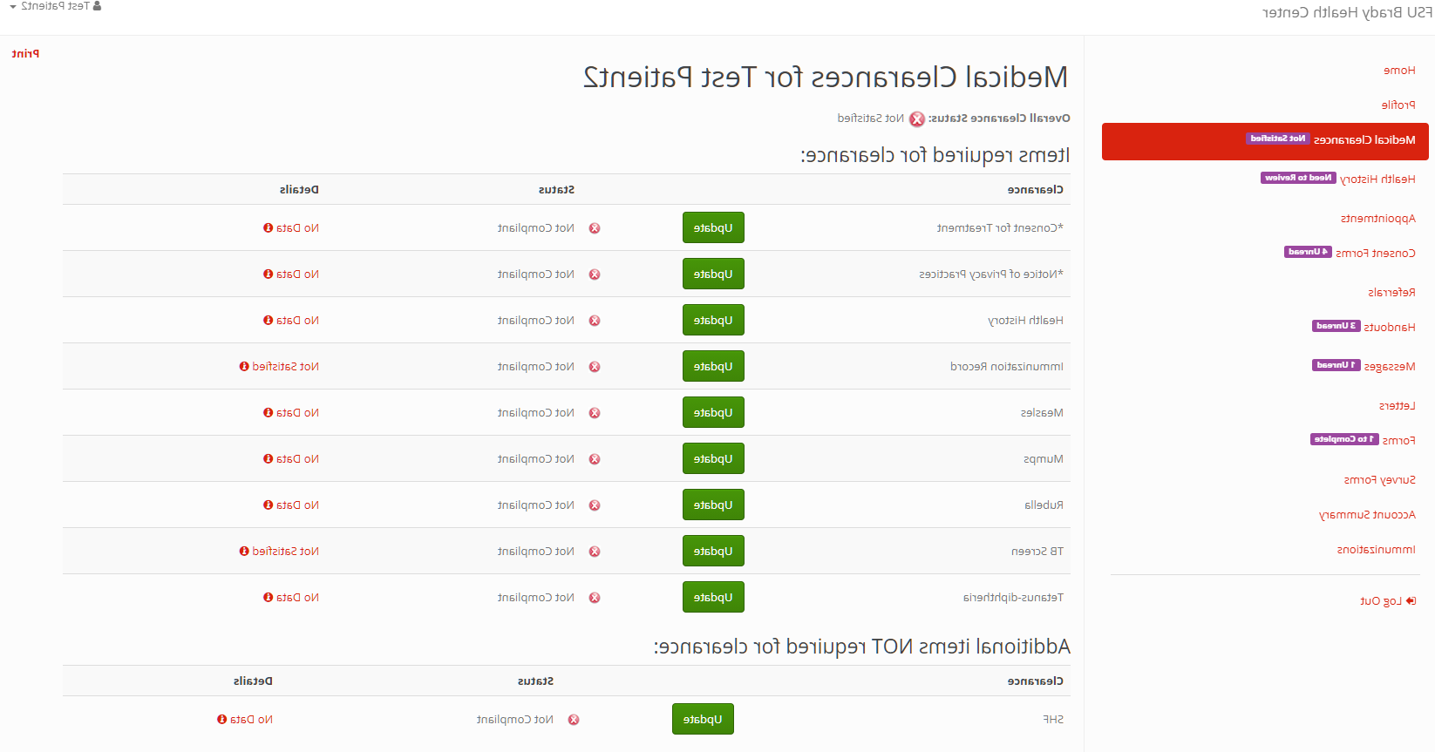Viewport: 1435px width, 752px height.
Task: Click the No Data alert icon in Health History row
Action: 269,320
